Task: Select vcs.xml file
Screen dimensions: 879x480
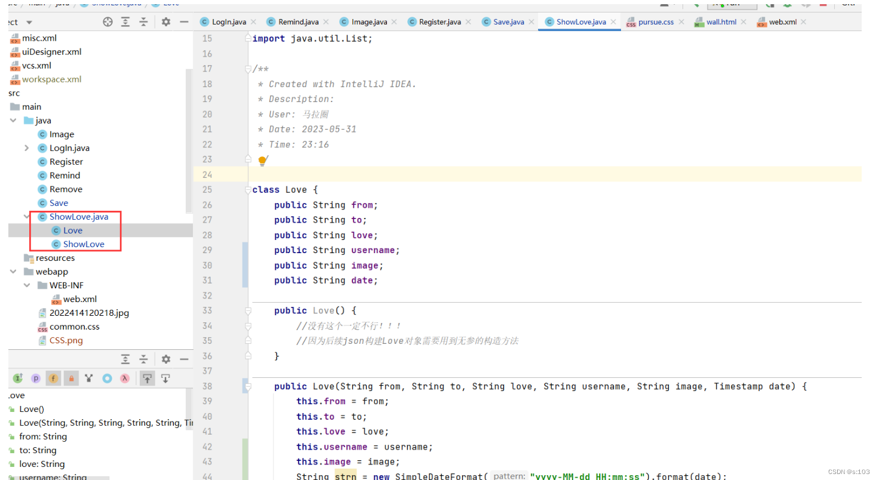Action: pyautogui.click(x=36, y=66)
